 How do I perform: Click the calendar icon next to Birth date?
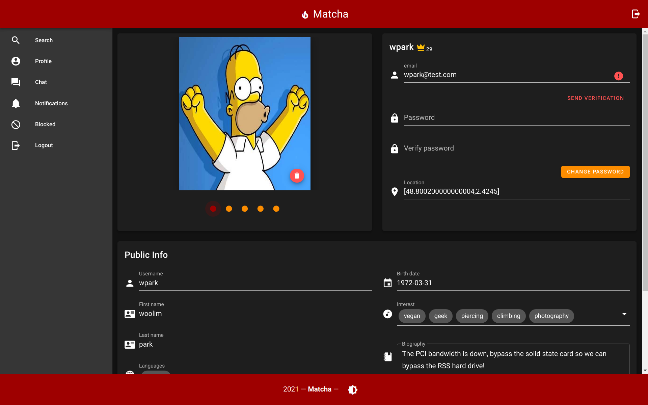click(x=387, y=283)
